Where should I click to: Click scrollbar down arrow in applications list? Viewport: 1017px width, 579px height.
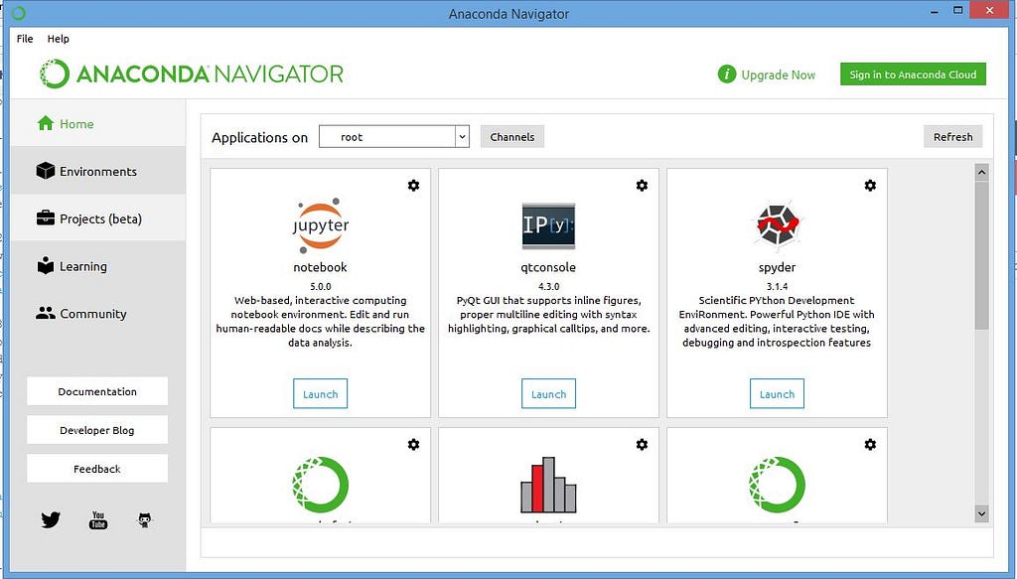tap(981, 513)
